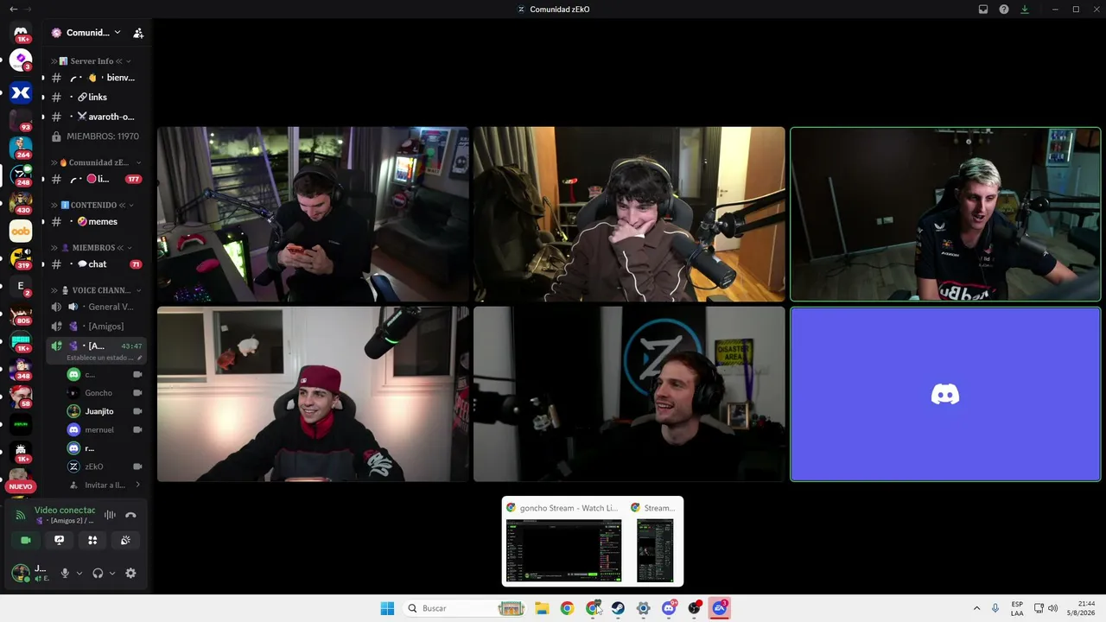
Task: Open Discord direct messages home icon
Action: pyautogui.click(x=21, y=33)
